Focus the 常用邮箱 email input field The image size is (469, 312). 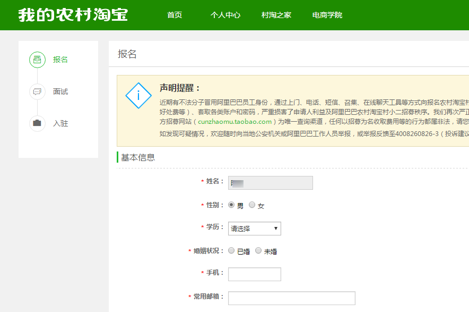pyautogui.click(x=292, y=298)
